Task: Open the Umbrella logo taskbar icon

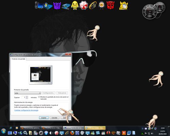Action: (56, 133)
